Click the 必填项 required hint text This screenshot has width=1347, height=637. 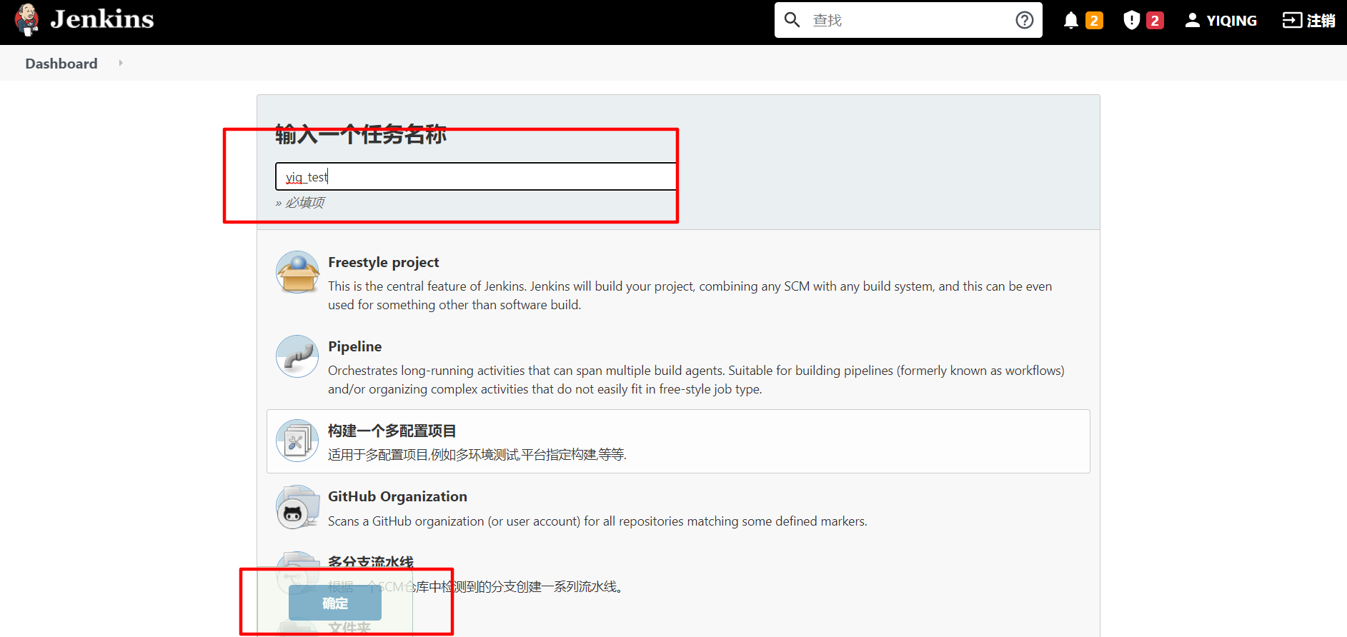tap(300, 203)
